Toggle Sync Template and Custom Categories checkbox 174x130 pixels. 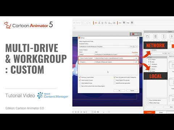[x=115, y=77]
